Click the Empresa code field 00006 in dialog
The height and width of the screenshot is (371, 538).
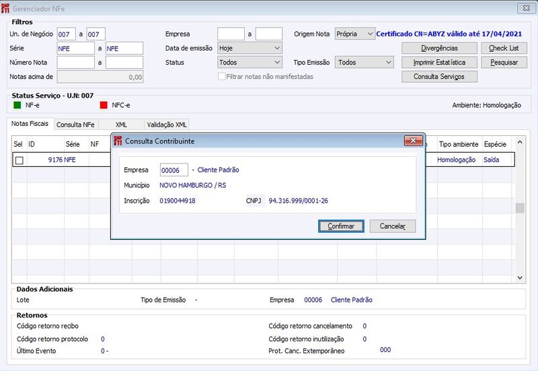tap(174, 170)
